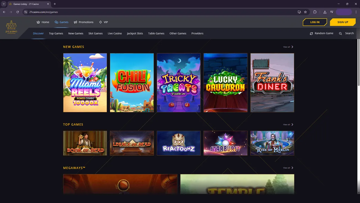Viewport: 360px width, 203px height.
Task: Click the page vertical scrollbar
Action: click(x=358, y=62)
